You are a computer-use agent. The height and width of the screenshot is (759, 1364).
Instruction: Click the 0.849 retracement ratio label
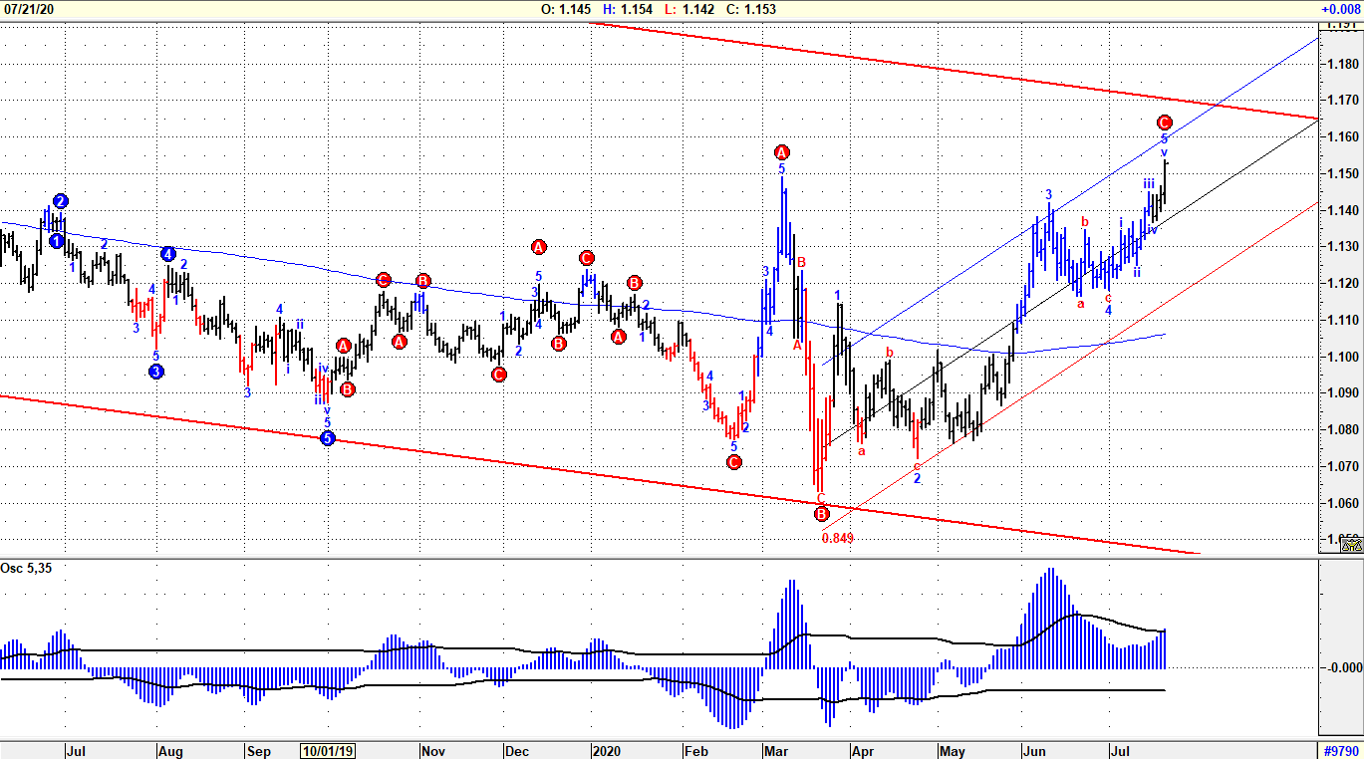point(837,539)
